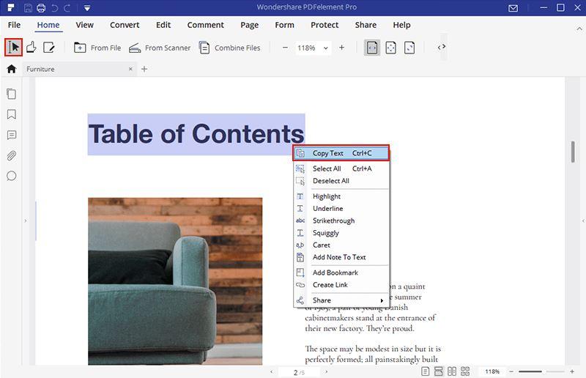Click the From Scanner button
The width and height of the screenshot is (586, 378).
[160, 48]
